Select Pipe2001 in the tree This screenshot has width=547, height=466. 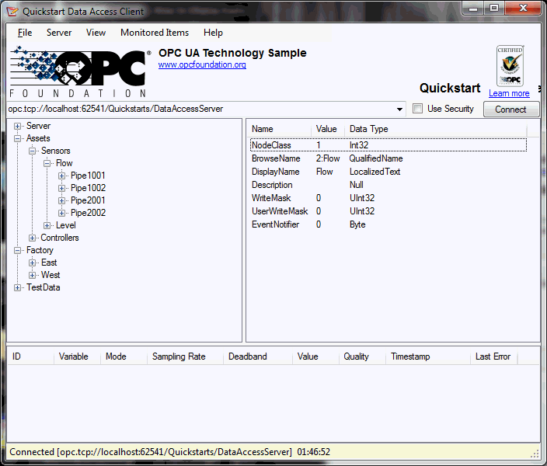(x=88, y=200)
